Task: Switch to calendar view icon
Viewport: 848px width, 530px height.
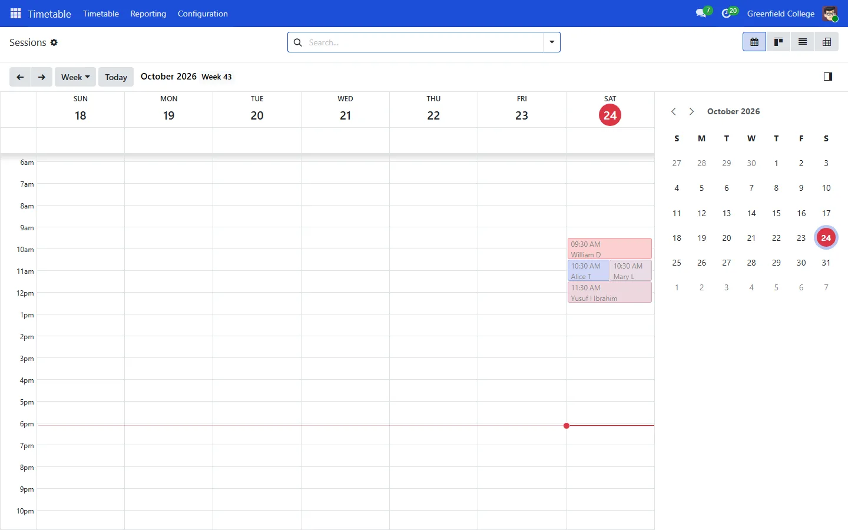Action: 754,42
